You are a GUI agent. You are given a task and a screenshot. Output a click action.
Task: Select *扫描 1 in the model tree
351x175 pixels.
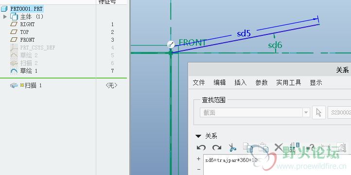tap(31, 85)
